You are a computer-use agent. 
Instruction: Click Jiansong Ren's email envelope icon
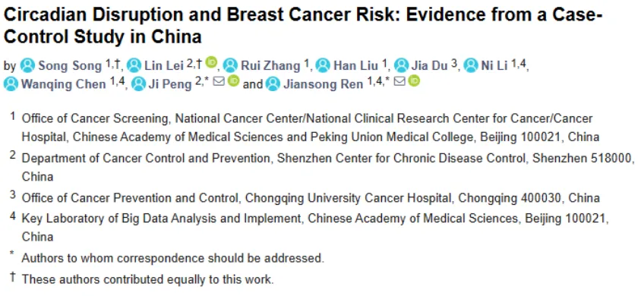tap(400, 82)
